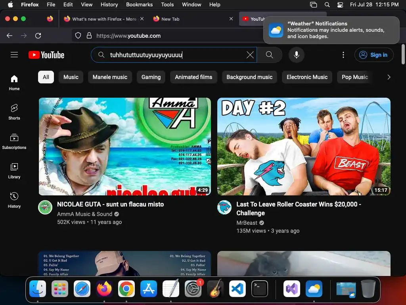Open Spotlight search in menu bar

[327, 5]
